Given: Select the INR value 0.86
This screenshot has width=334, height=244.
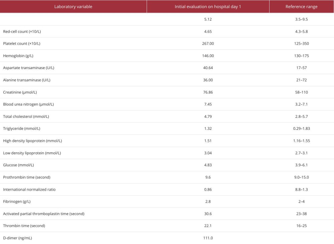Looking at the screenshot, I should click(x=208, y=190).
